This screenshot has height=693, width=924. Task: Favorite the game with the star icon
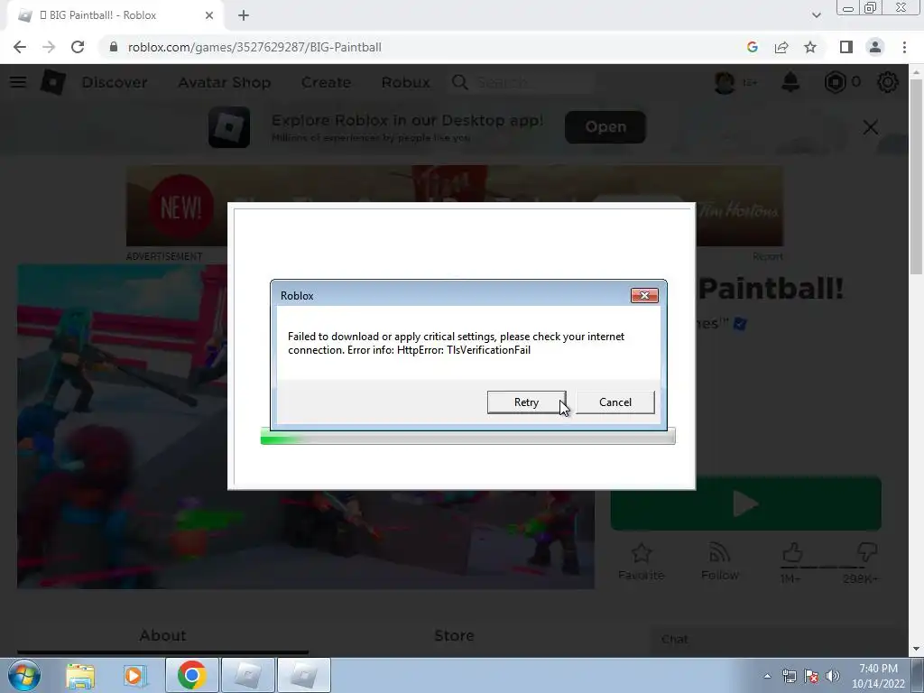[642, 553]
